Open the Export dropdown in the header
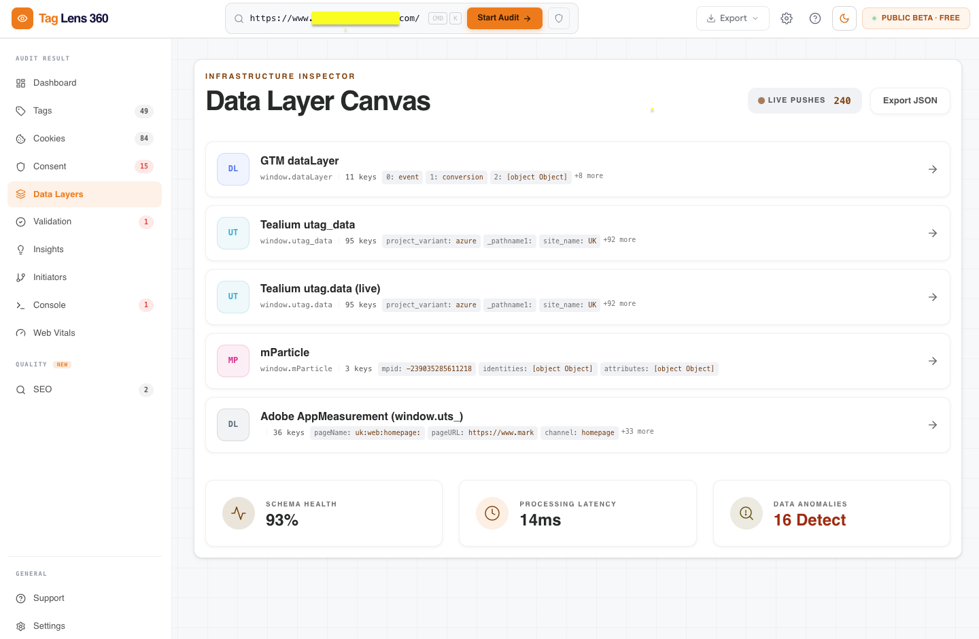Image resolution: width=979 pixels, height=639 pixels. tap(733, 18)
